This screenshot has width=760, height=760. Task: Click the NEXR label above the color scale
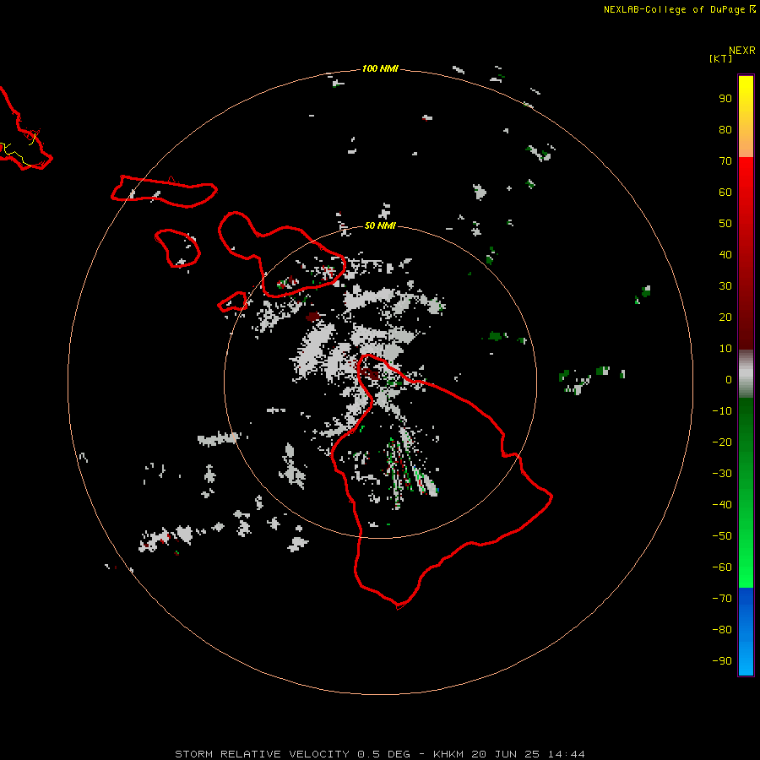(x=741, y=51)
